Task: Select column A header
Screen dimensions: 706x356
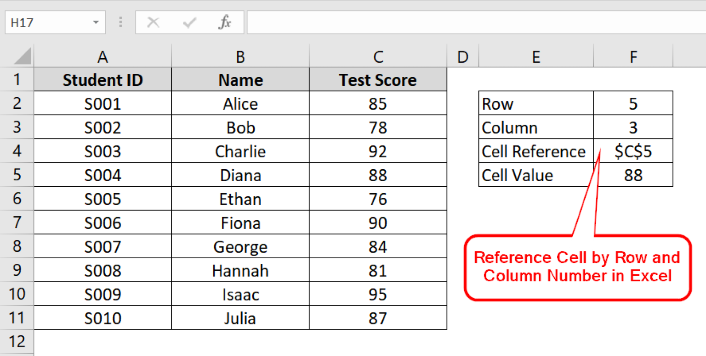Action: [x=102, y=56]
